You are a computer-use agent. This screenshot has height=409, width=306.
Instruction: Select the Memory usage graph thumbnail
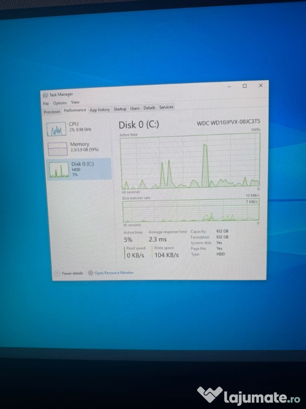coord(57,149)
